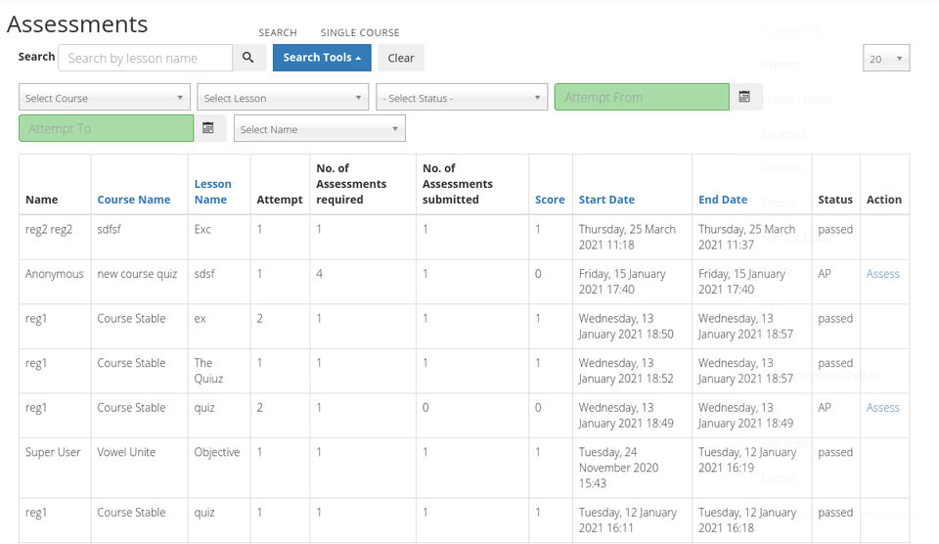
Task: Open the Attempt To calendar picker
Action: 208,127
